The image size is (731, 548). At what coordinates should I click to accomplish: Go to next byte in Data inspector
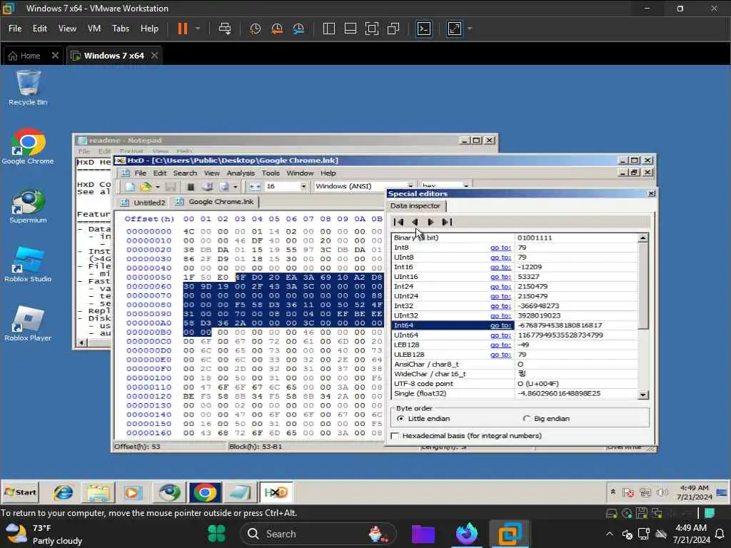click(x=430, y=223)
